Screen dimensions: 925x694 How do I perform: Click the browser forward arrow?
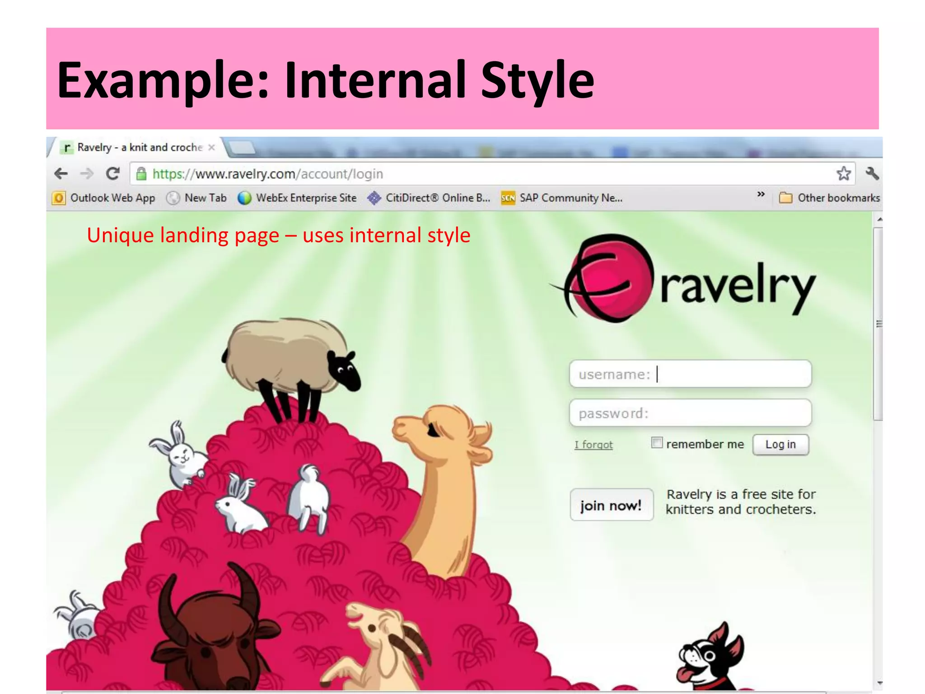pyautogui.click(x=86, y=173)
